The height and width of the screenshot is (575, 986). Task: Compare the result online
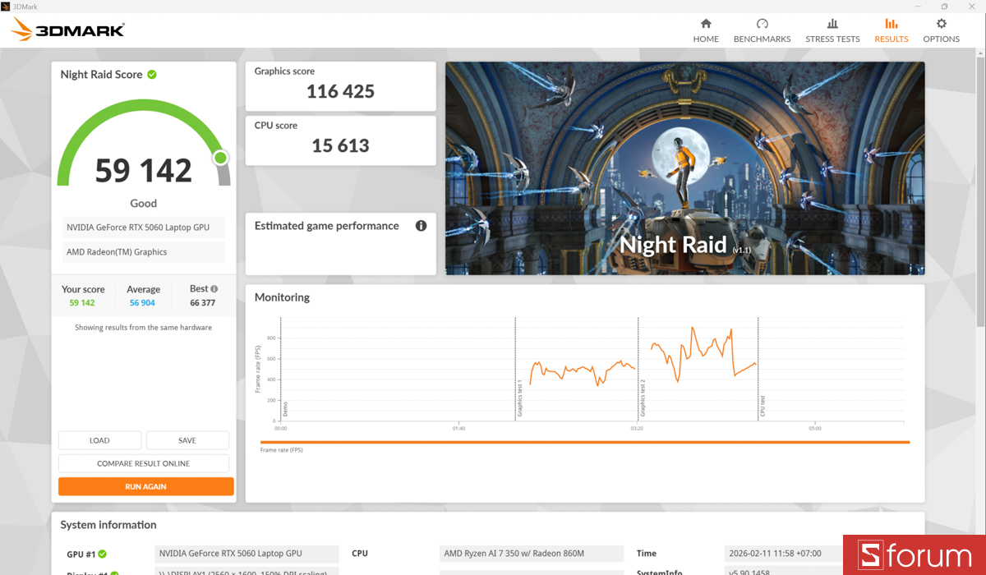(x=144, y=463)
